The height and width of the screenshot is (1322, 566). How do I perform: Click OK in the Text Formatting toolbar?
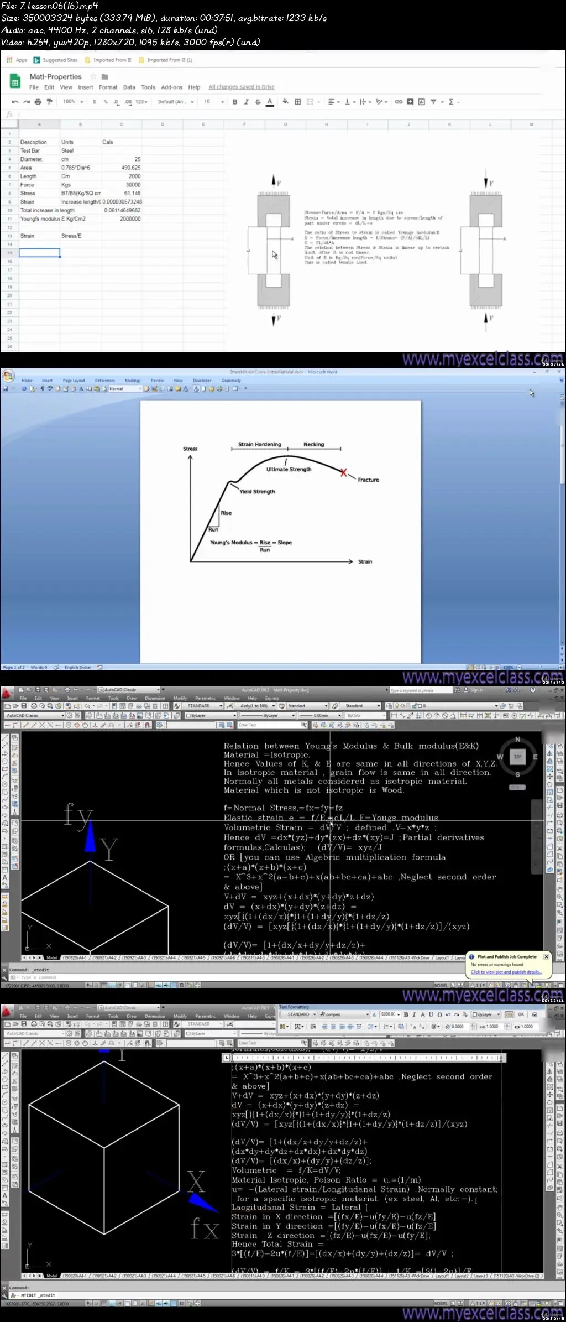point(521,1014)
